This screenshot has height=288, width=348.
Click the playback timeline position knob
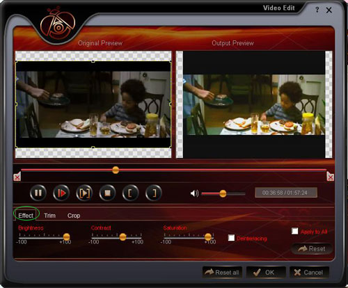pyautogui.click(x=116, y=170)
